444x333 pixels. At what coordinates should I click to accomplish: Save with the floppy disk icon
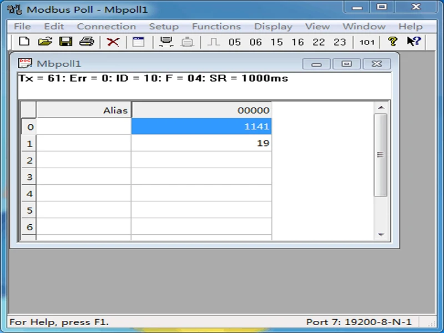click(65, 42)
